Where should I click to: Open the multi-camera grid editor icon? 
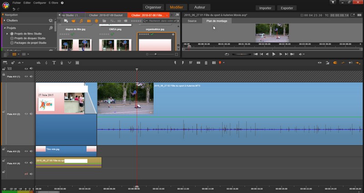point(77,63)
